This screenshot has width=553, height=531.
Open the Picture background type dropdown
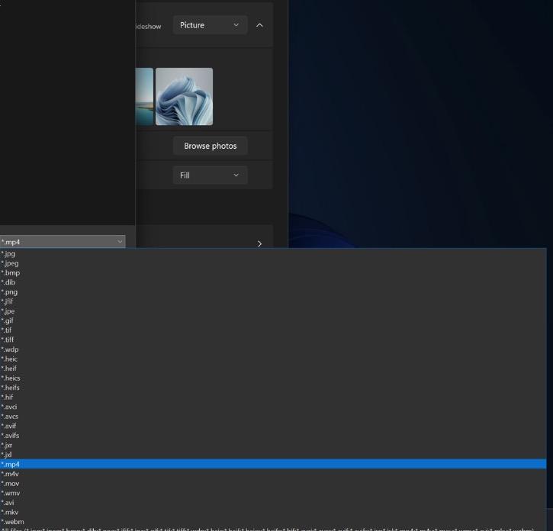pos(209,25)
